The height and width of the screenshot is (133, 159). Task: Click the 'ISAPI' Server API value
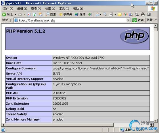[x=56, y=74]
